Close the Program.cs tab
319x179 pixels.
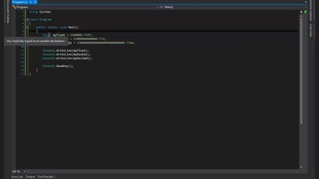click(35, 2)
